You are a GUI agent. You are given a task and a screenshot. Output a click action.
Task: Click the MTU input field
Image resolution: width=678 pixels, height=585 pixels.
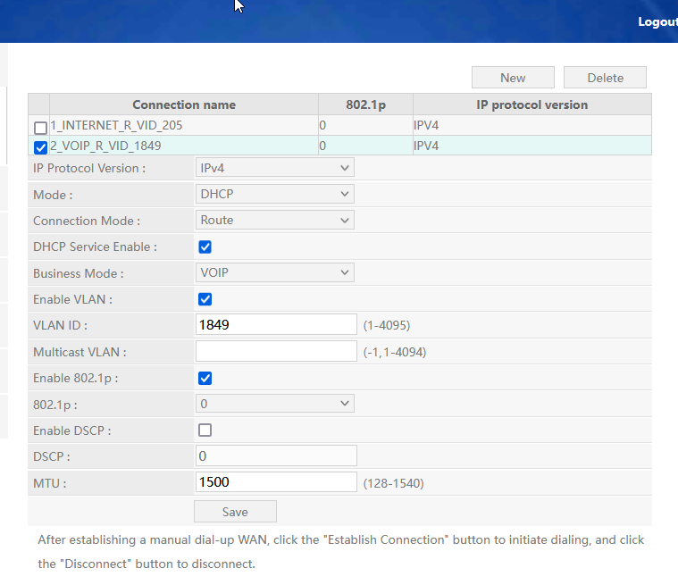[x=275, y=482]
